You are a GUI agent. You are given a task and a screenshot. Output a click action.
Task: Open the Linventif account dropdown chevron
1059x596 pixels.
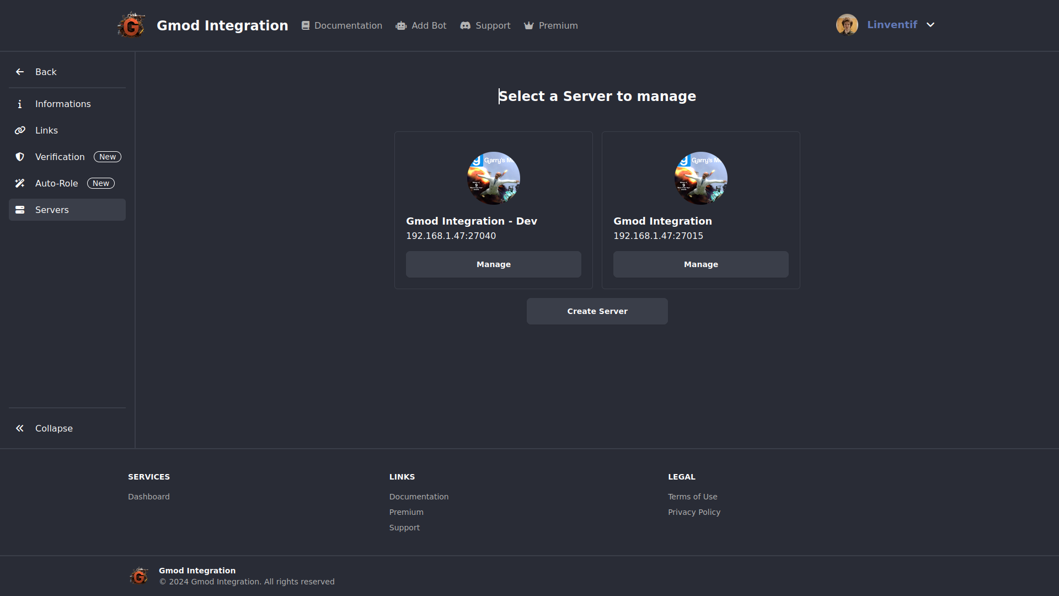(930, 25)
